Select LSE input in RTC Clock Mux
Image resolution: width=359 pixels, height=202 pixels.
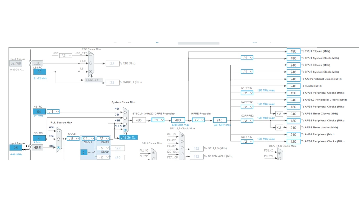(90, 63)
